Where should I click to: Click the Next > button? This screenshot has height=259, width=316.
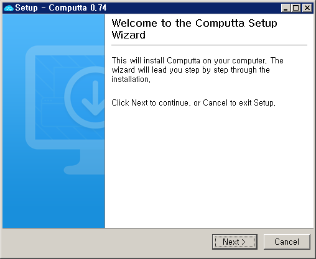pyautogui.click(x=235, y=242)
